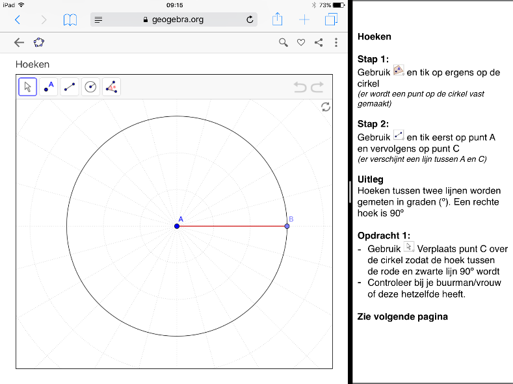Click the 'Stap 2:' heading
The height and width of the screenshot is (384, 513).
[373, 124]
